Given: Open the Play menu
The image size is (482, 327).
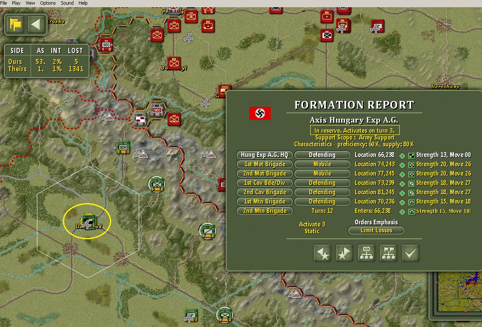Looking at the screenshot, I should coord(16,3).
